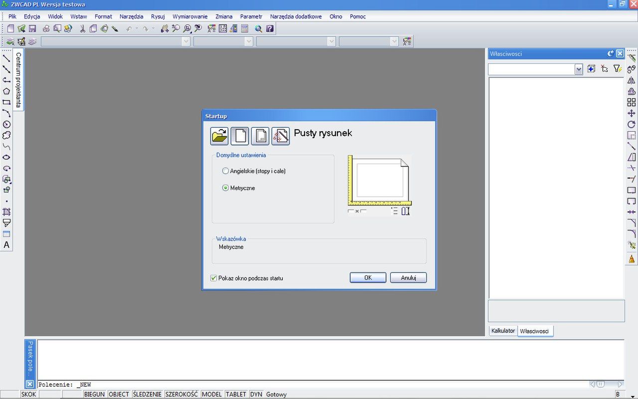Viewport: 638px width, 399px height.
Task: Click the Zoom Realtime magnifier icon
Action: click(x=176, y=29)
